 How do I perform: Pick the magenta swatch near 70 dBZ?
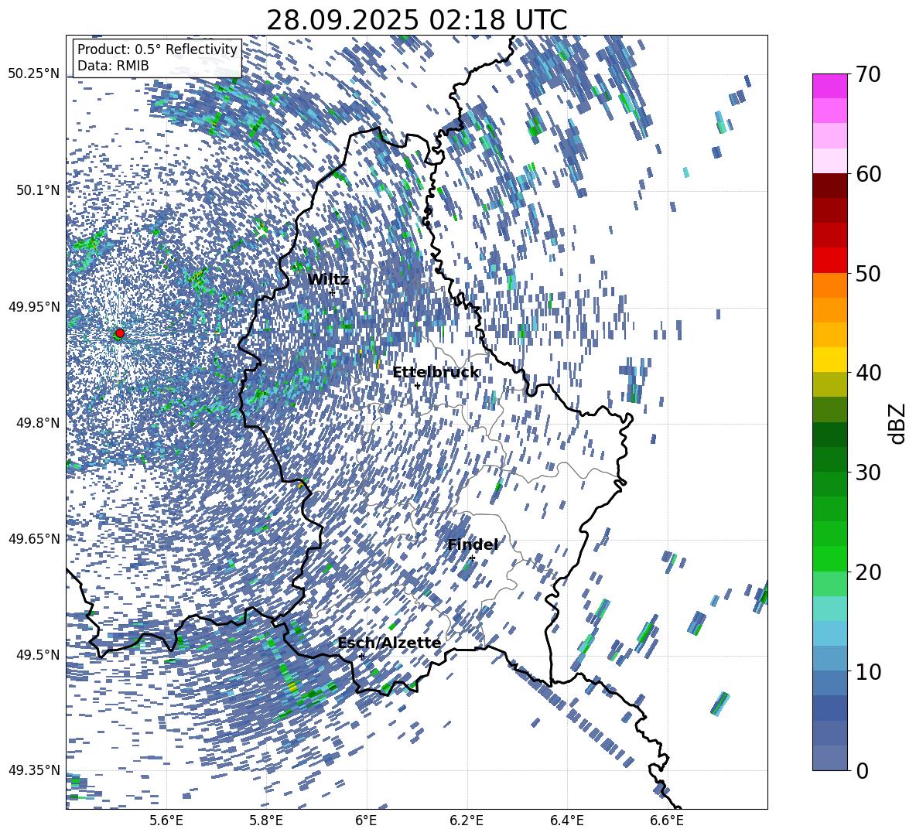(x=829, y=86)
